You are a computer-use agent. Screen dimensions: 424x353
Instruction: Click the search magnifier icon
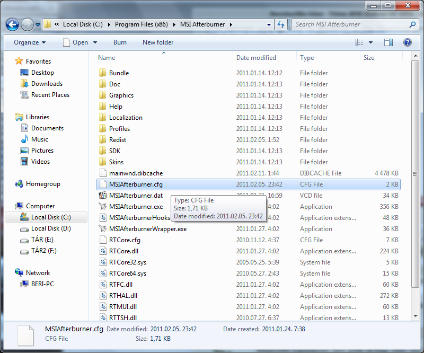tap(413, 24)
